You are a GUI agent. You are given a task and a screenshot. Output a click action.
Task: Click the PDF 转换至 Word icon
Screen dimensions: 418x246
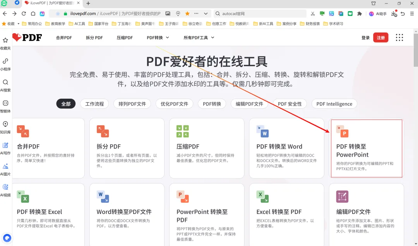(x=262, y=131)
